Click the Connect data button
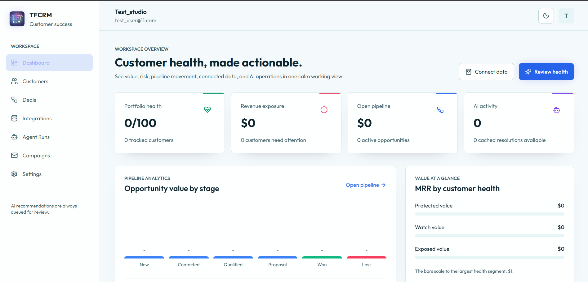 [x=486, y=72]
